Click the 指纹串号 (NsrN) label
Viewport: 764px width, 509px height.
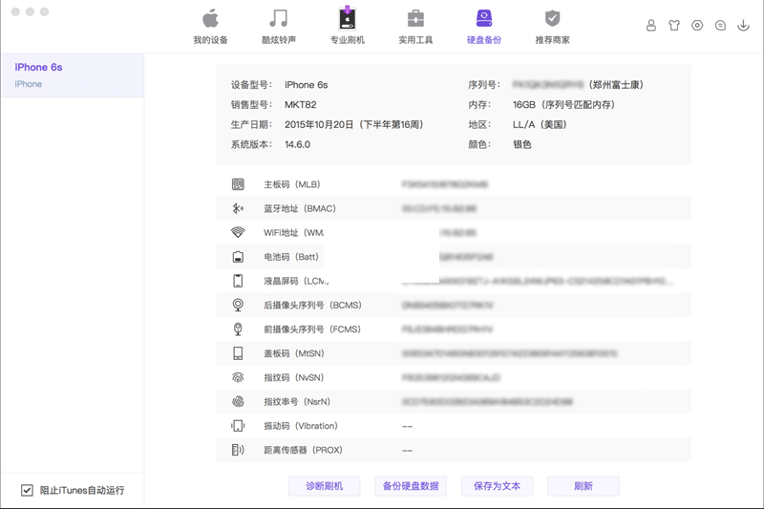(x=297, y=402)
